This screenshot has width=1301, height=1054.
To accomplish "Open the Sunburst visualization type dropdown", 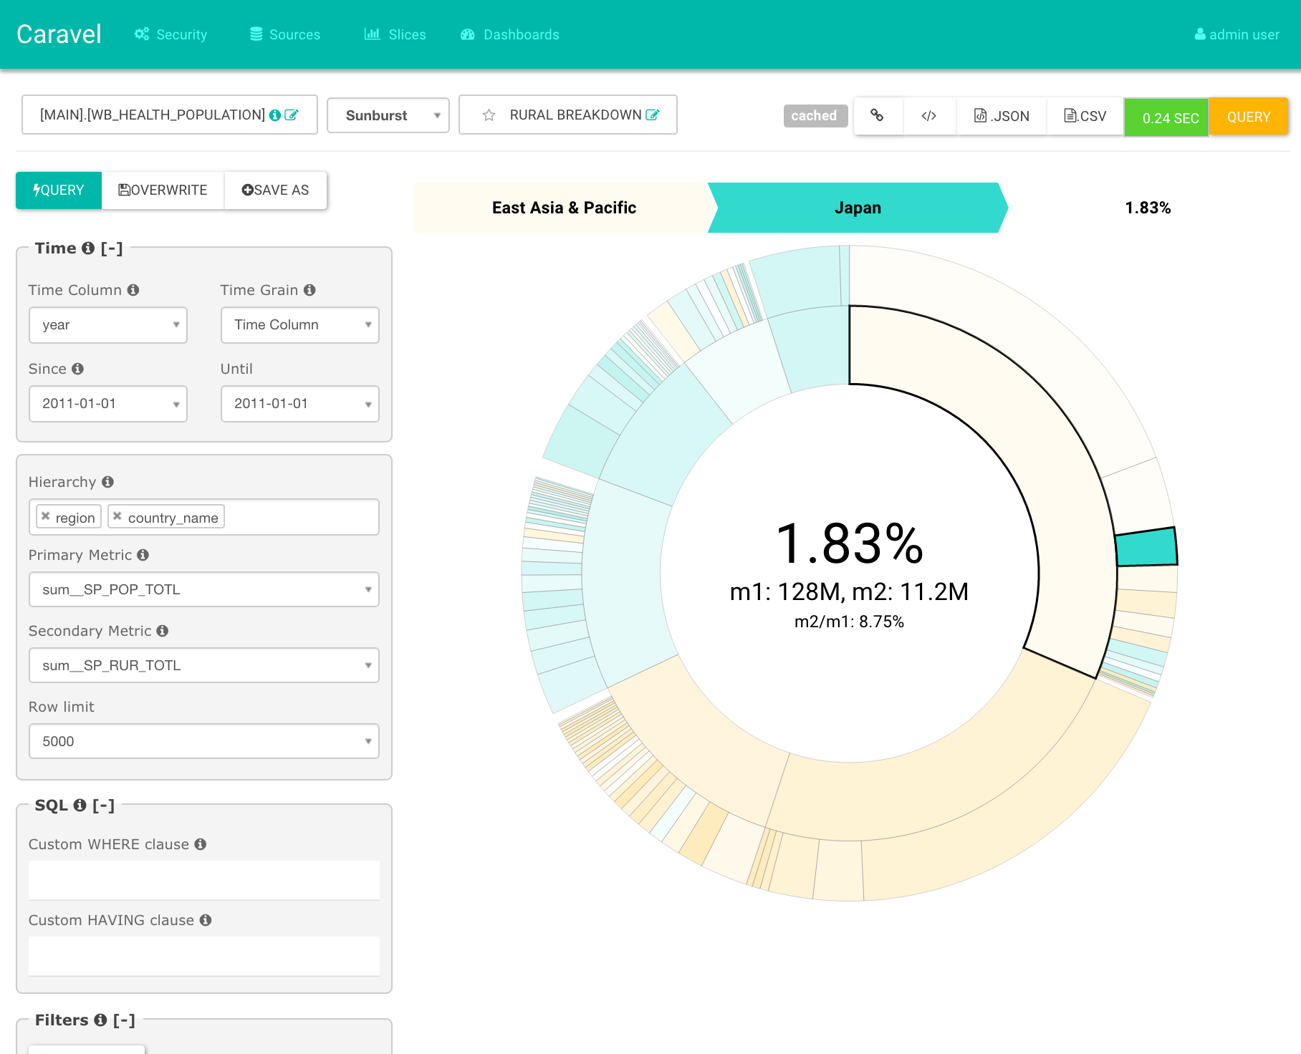I will [x=388, y=115].
